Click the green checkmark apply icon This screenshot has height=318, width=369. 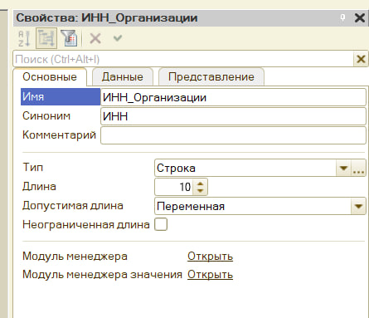(118, 37)
